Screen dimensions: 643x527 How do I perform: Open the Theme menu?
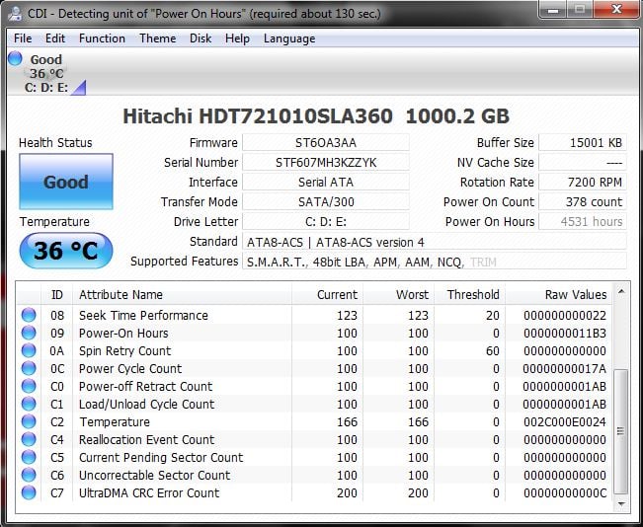click(x=157, y=38)
